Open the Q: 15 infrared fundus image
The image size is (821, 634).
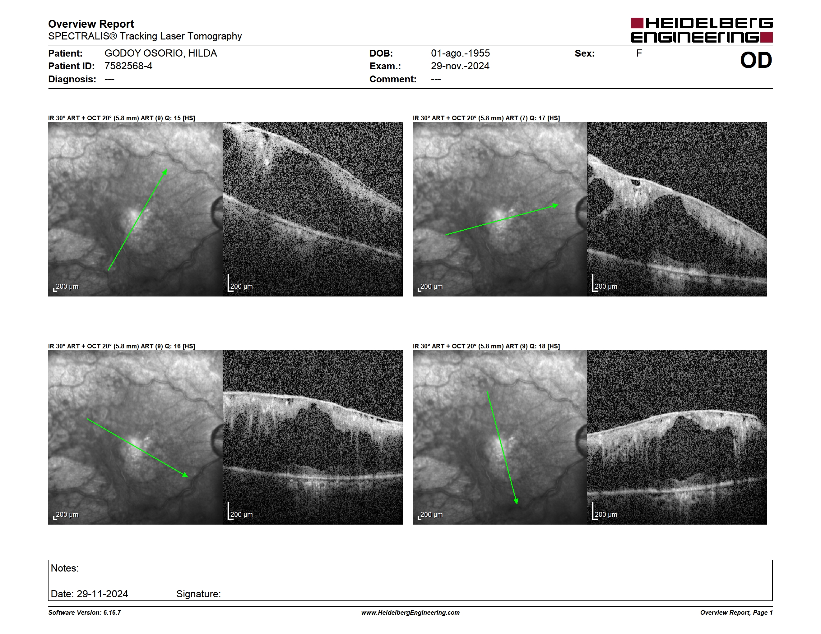coord(135,209)
